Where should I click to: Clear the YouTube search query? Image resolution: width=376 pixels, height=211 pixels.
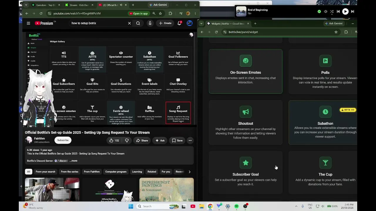(x=129, y=23)
